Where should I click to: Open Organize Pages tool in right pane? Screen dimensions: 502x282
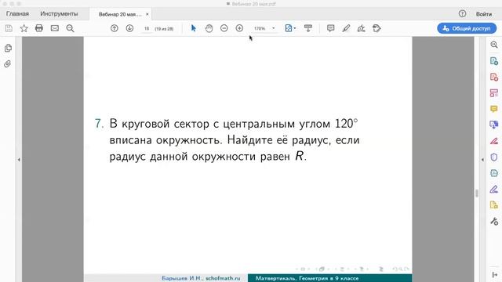(494, 92)
